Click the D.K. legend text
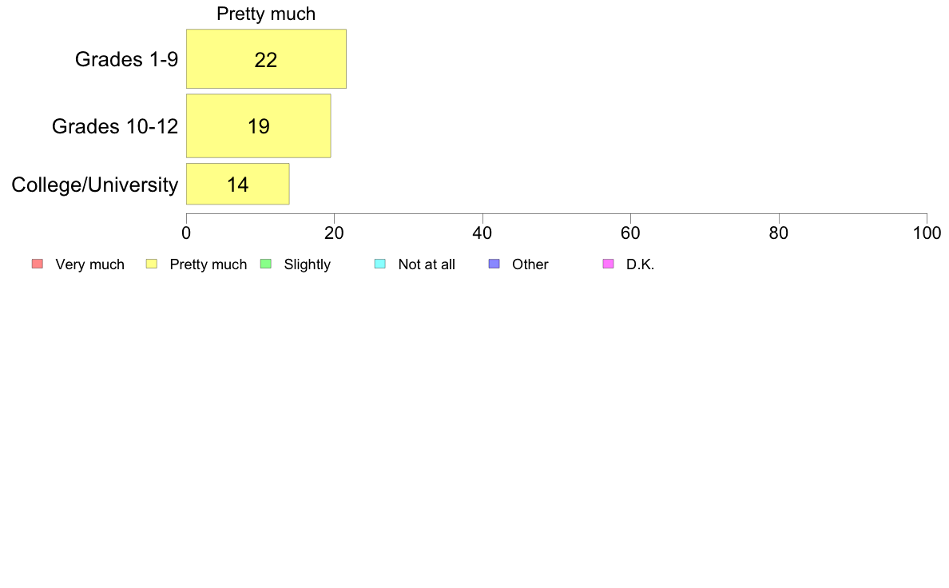 click(641, 264)
